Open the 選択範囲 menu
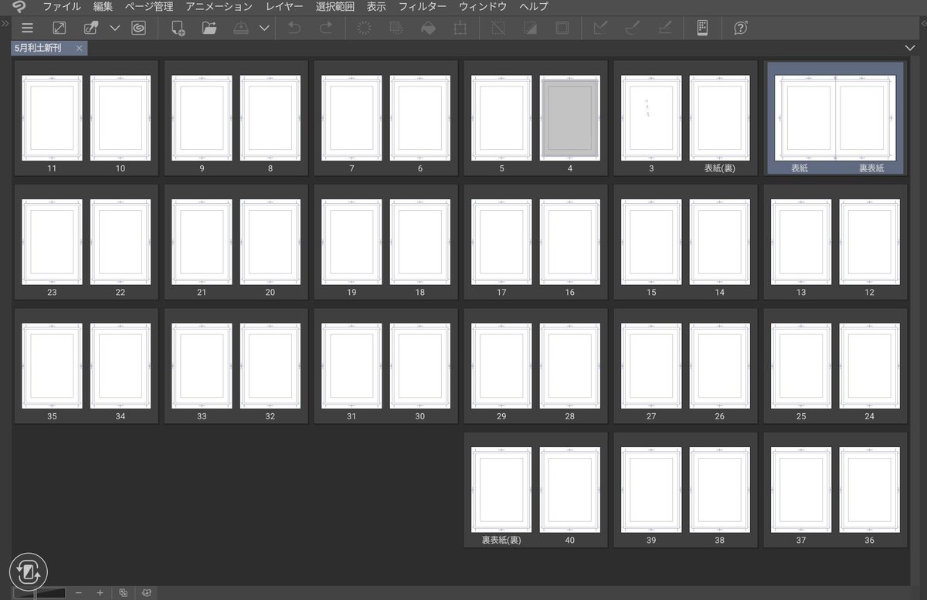The image size is (927, 600). pos(335,6)
